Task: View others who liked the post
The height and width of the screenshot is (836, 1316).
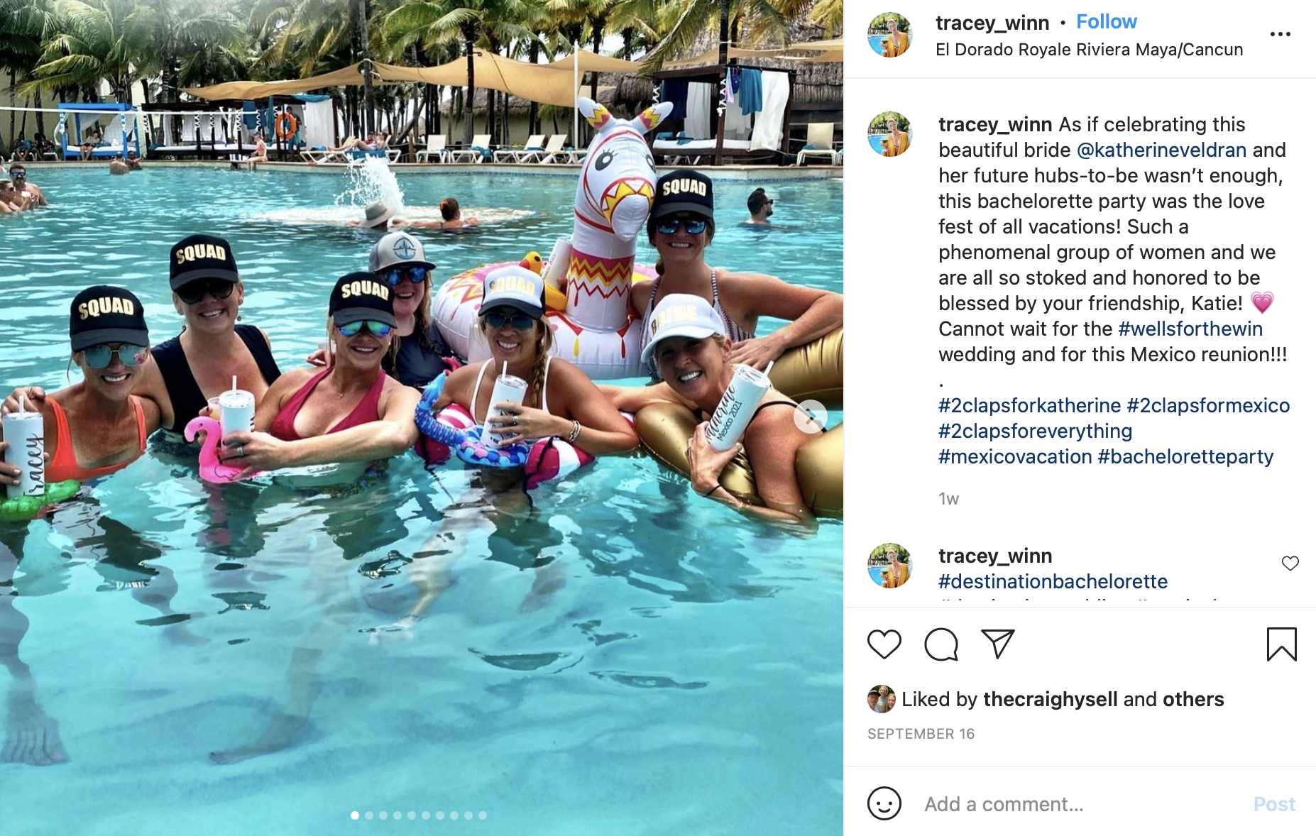Action: coord(1192,699)
